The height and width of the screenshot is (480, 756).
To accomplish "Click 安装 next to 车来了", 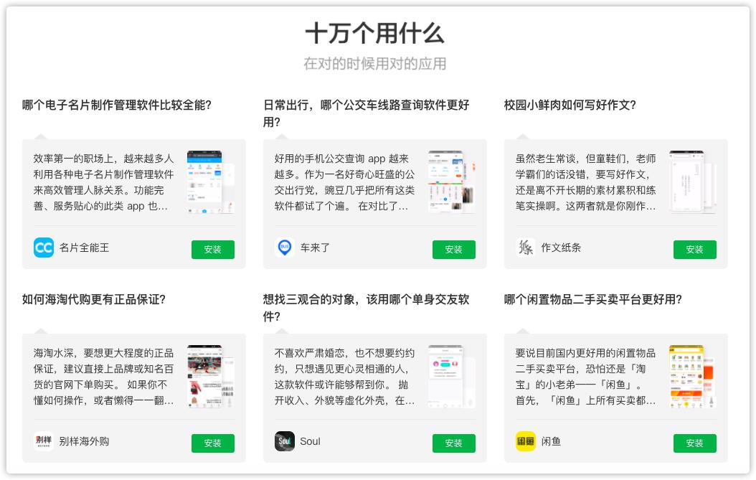I will pyautogui.click(x=454, y=250).
